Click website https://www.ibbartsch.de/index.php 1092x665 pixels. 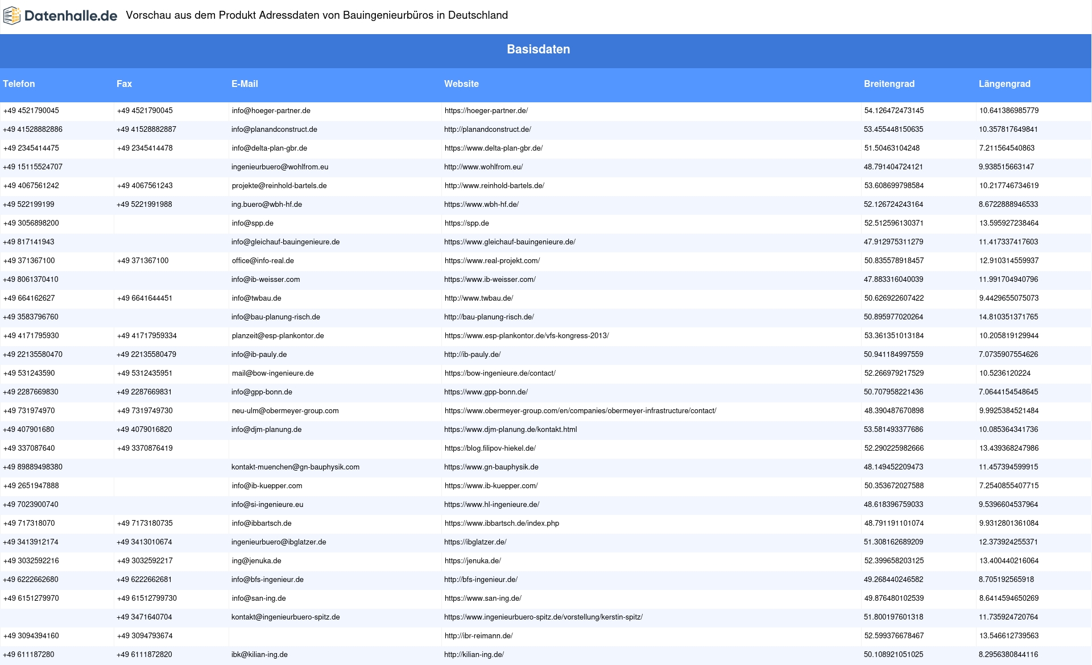(x=502, y=523)
